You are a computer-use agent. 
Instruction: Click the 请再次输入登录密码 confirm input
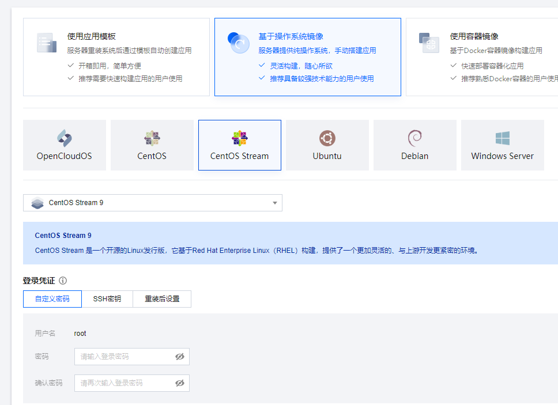(124, 383)
